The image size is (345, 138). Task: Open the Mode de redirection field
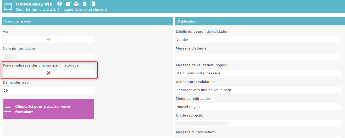coord(258,107)
